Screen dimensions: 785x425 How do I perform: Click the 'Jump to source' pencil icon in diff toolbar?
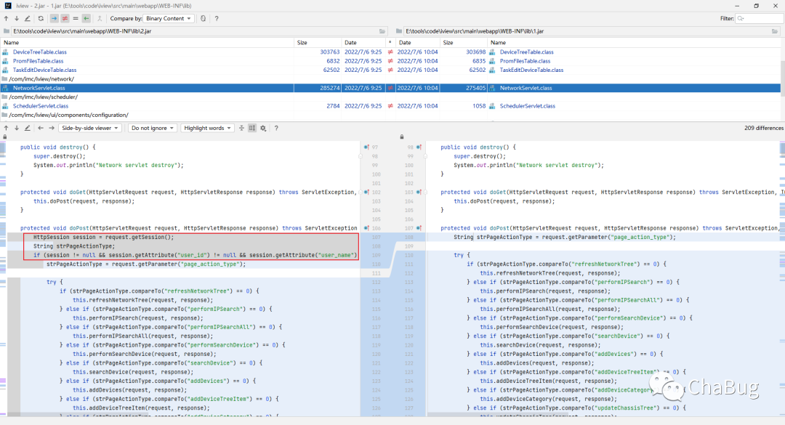pos(28,128)
